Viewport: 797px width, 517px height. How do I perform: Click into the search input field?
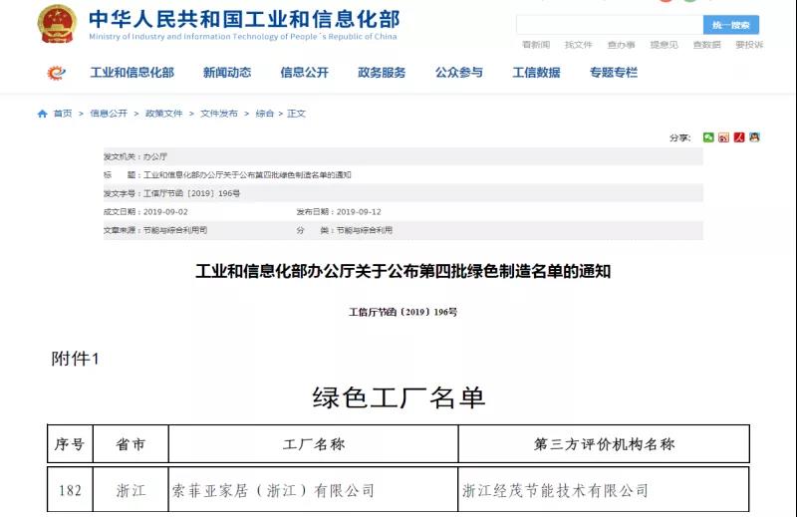[x=608, y=25]
